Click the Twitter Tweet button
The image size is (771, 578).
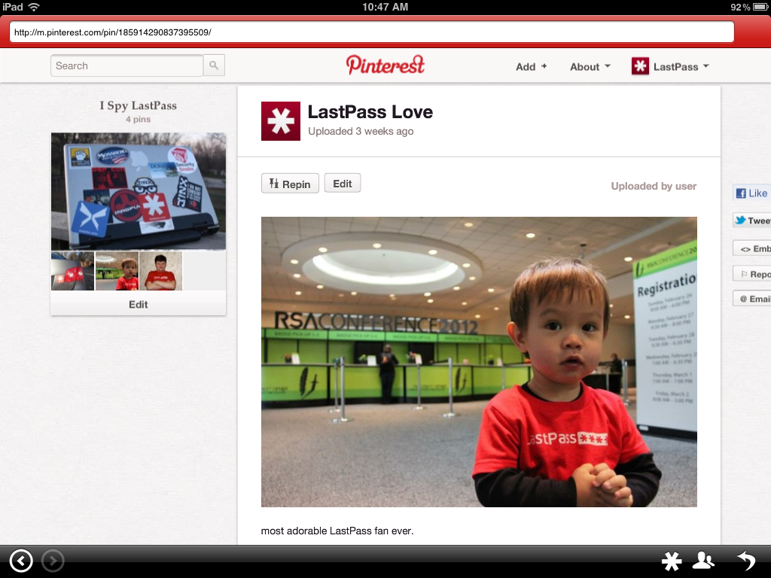[x=751, y=221]
